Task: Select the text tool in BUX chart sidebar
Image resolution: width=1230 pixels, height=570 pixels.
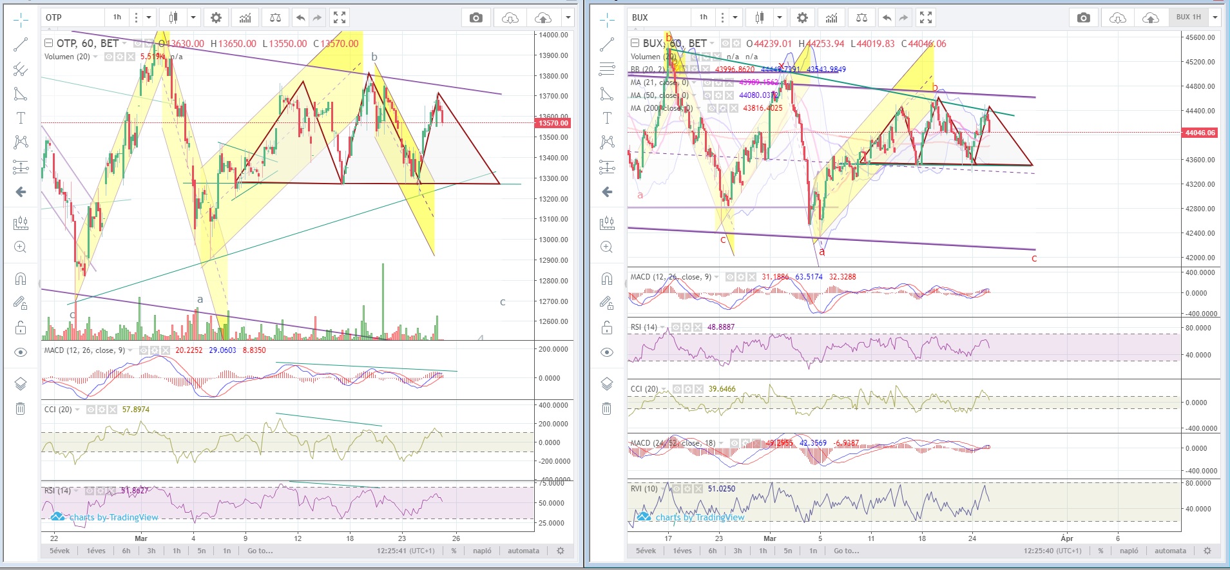Action: tap(606, 118)
